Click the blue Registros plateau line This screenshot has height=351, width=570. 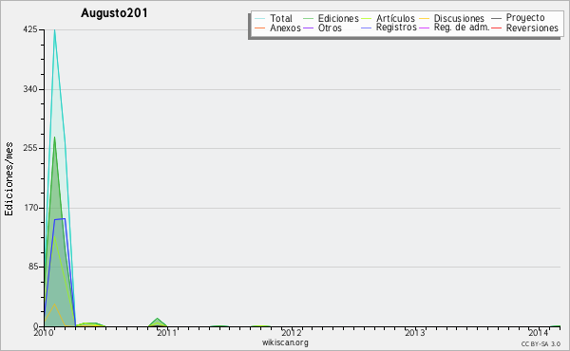click(x=60, y=219)
